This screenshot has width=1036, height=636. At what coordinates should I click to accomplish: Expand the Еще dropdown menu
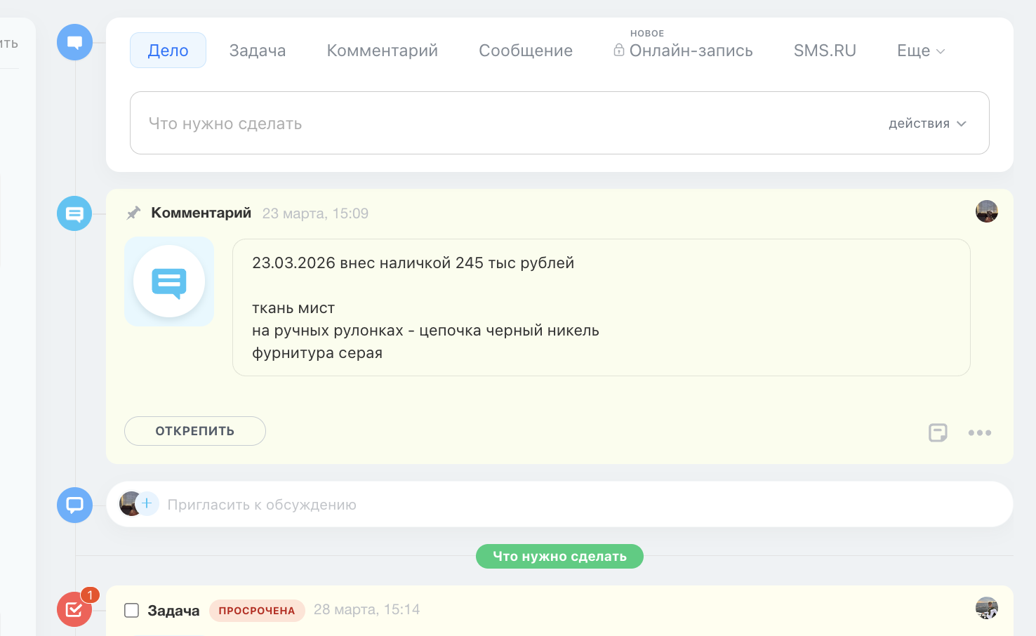(921, 51)
